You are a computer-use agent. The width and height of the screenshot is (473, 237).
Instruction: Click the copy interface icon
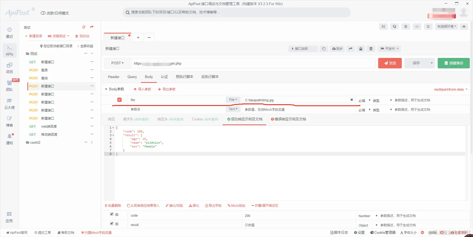[x=324, y=49]
